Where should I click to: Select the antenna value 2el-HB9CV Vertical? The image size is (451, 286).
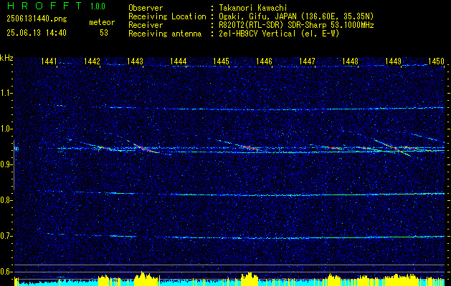pyautogui.click(x=257, y=34)
